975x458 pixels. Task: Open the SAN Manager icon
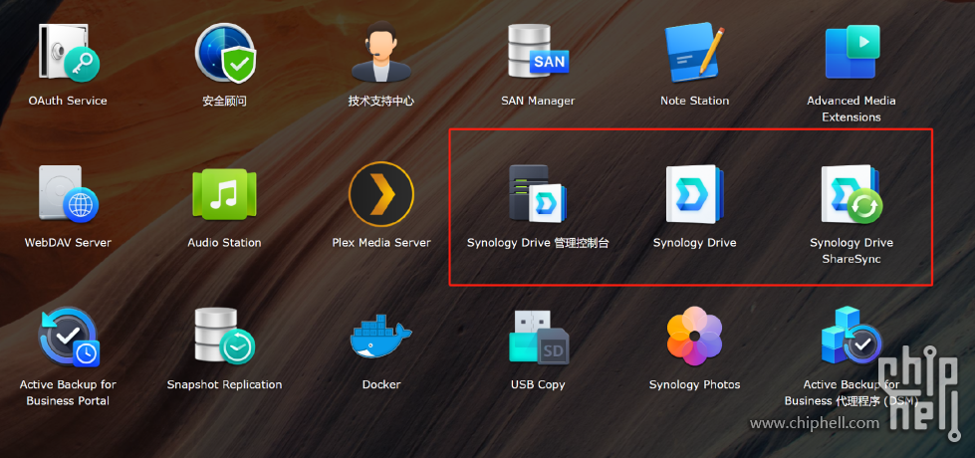pos(538,52)
